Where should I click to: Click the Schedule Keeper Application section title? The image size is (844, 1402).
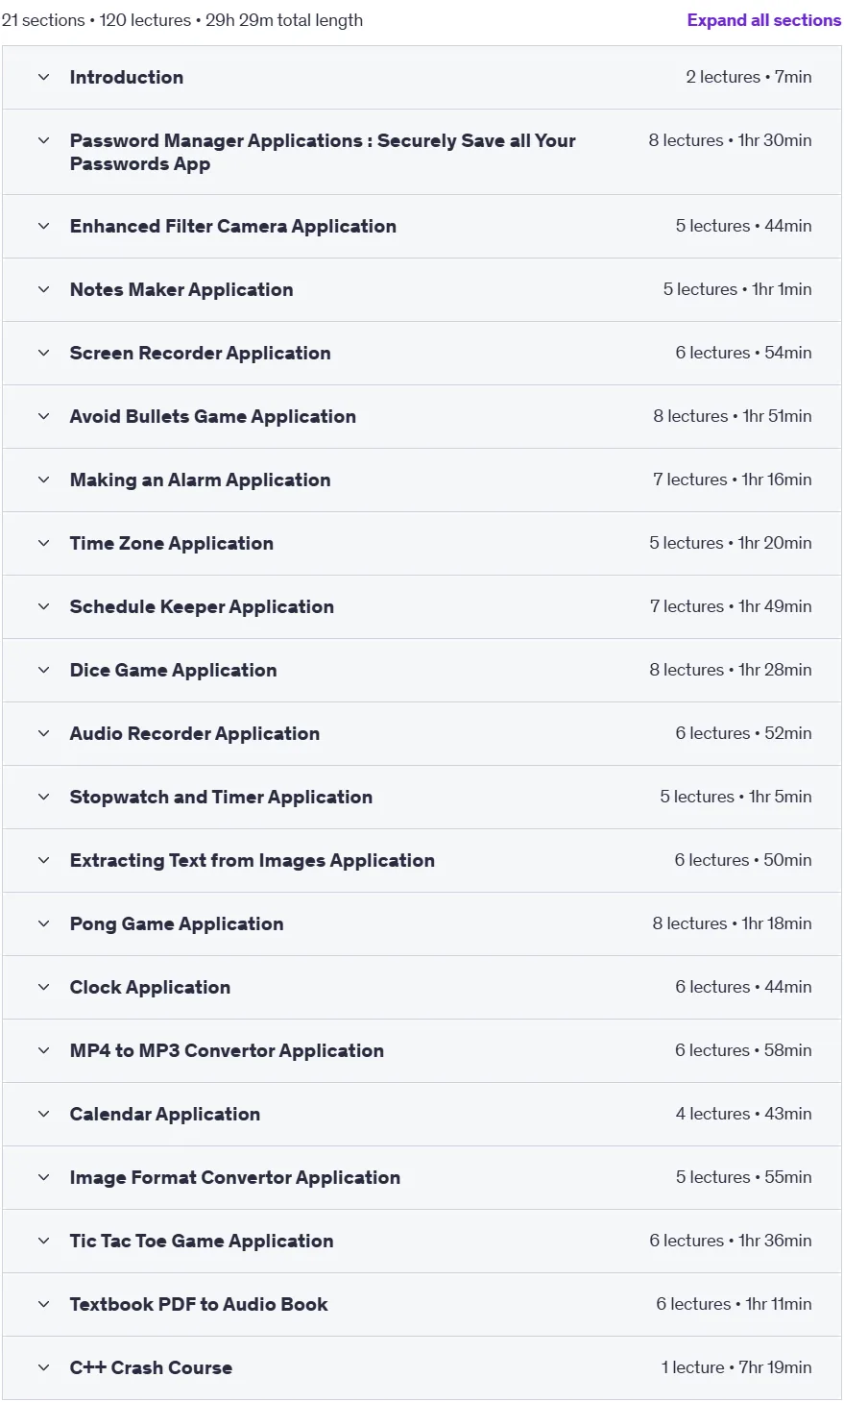pos(202,607)
